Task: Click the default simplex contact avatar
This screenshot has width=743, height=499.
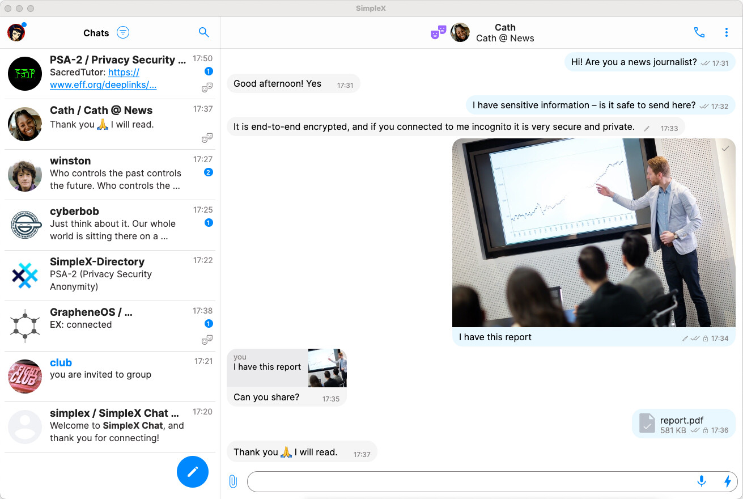Action: pyautogui.click(x=25, y=427)
